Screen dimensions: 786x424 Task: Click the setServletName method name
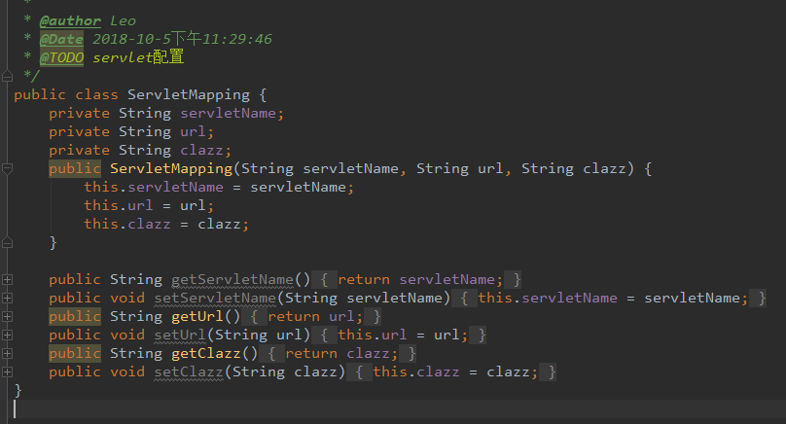pos(215,299)
